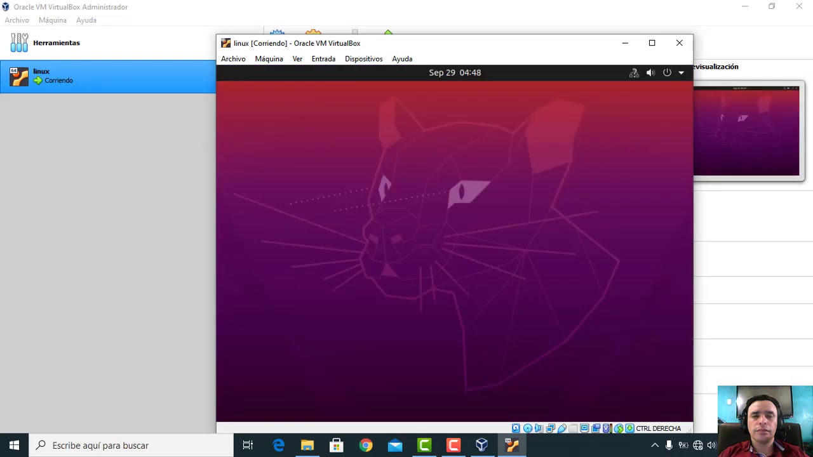Click the recording indicator icon in VM status bar
The height and width of the screenshot is (457, 813).
click(x=596, y=428)
